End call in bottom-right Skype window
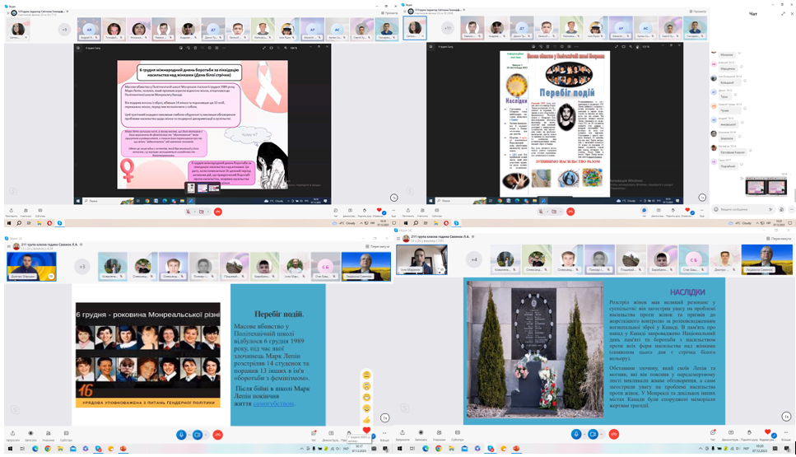 coord(614,434)
